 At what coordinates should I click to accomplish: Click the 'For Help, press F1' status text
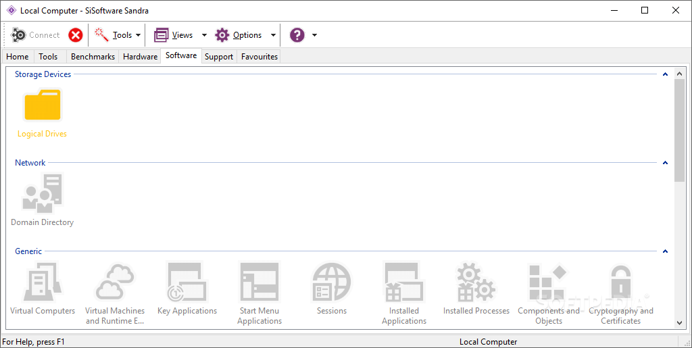34,342
